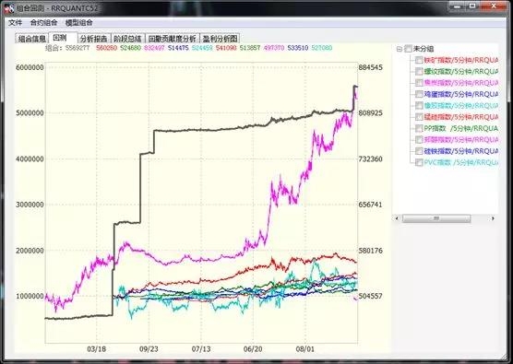Select the 橡胶指数 tree item label
The image size is (513, 364).
[461, 106]
